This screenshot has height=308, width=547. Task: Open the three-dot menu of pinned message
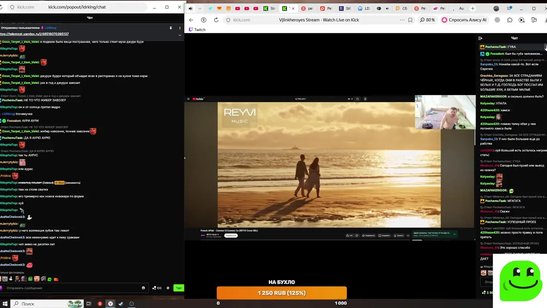(179, 28)
